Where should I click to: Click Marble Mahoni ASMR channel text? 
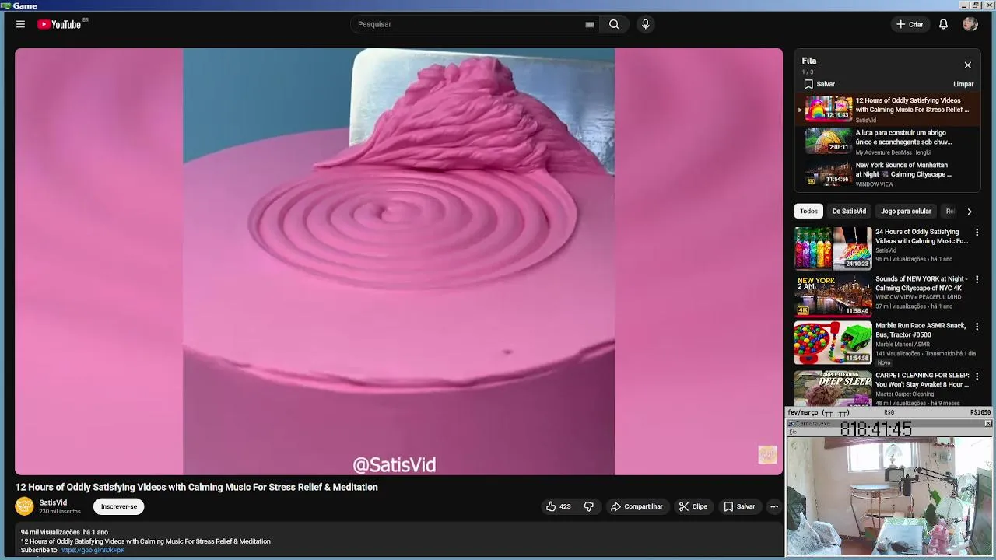click(x=902, y=345)
